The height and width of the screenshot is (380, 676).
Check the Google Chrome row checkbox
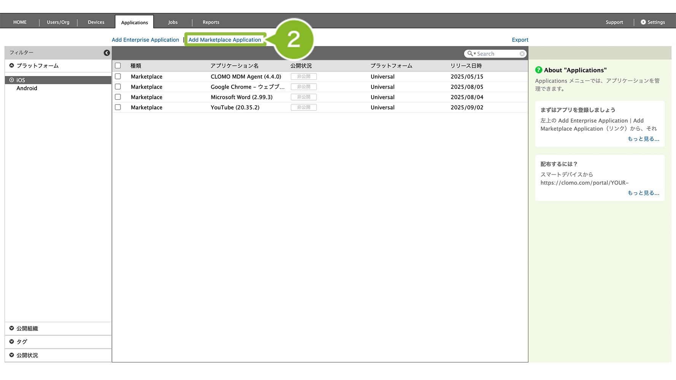(118, 87)
